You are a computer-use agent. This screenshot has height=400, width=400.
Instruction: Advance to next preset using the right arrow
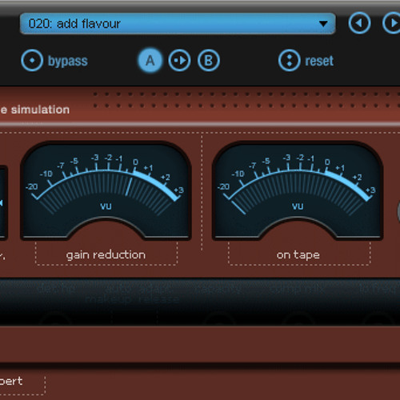coord(392,23)
